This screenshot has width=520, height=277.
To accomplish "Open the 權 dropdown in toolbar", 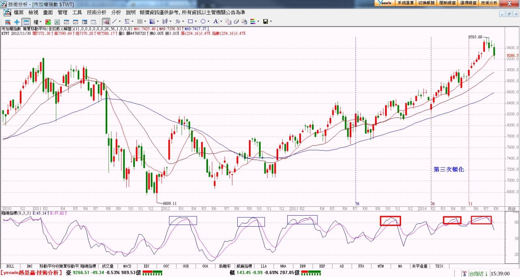I will pyautogui.click(x=37, y=22).
